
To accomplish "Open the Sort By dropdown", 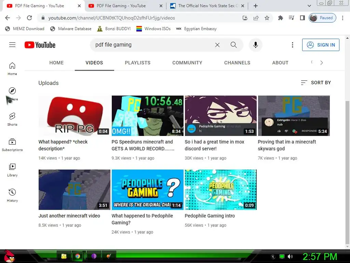I will pyautogui.click(x=315, y=83).
